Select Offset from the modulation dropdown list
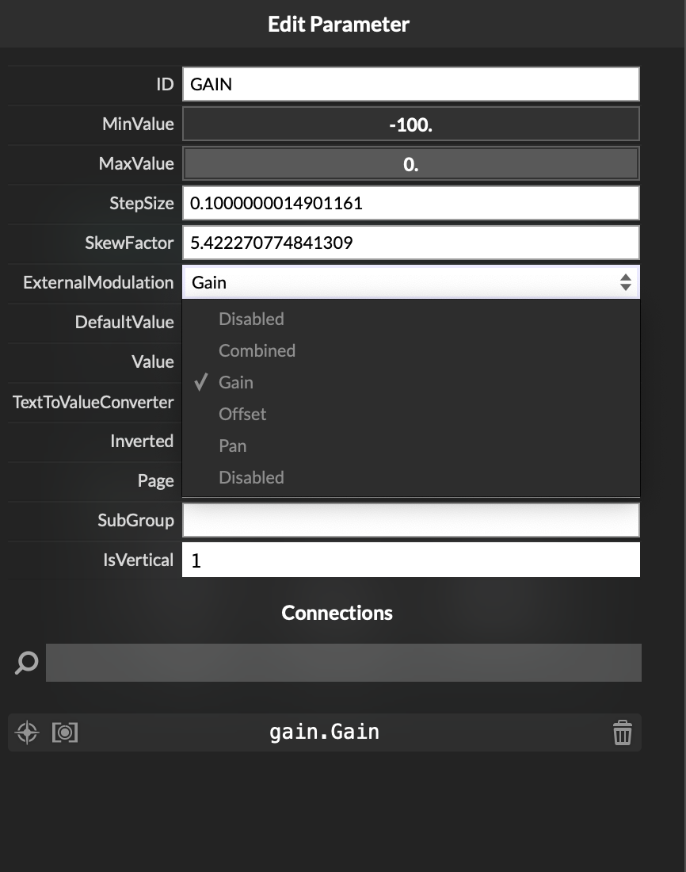Image resolution: width=686 pixels, height=872 pixels. click(x=242, y=414)
